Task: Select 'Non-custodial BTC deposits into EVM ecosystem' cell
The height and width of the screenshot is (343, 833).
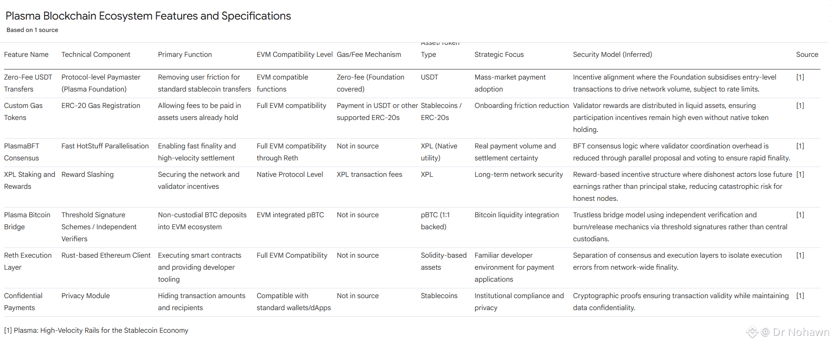Action: (x=202, y=221)
